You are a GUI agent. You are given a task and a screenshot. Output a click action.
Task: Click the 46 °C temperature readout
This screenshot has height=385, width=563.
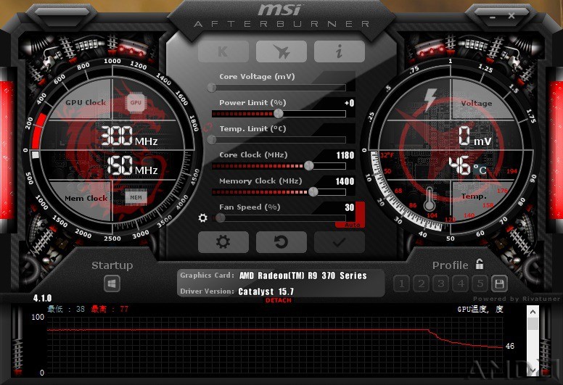point(467,165)
